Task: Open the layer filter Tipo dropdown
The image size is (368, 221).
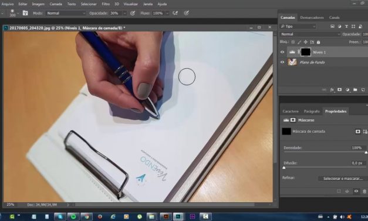Action: [x=298, y=26]
